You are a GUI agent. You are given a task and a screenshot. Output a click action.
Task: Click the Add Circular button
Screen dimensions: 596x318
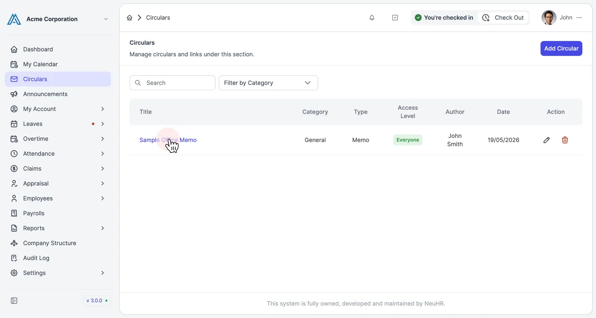pyautogui.click(x=561, y=48)
